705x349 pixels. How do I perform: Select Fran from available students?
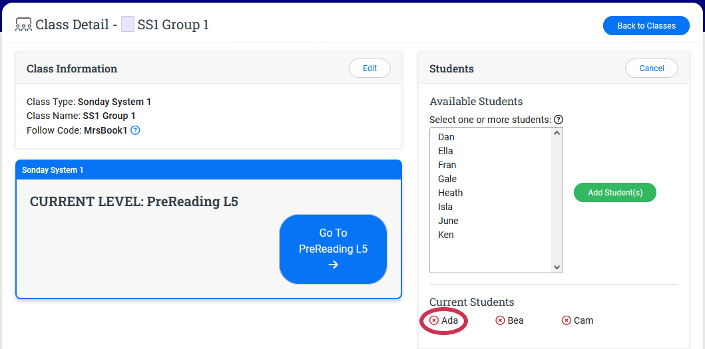click(447, 165)
